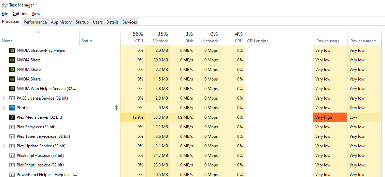Click the orange Very high power usage cell
385x177 pixels.
(330, 117)
